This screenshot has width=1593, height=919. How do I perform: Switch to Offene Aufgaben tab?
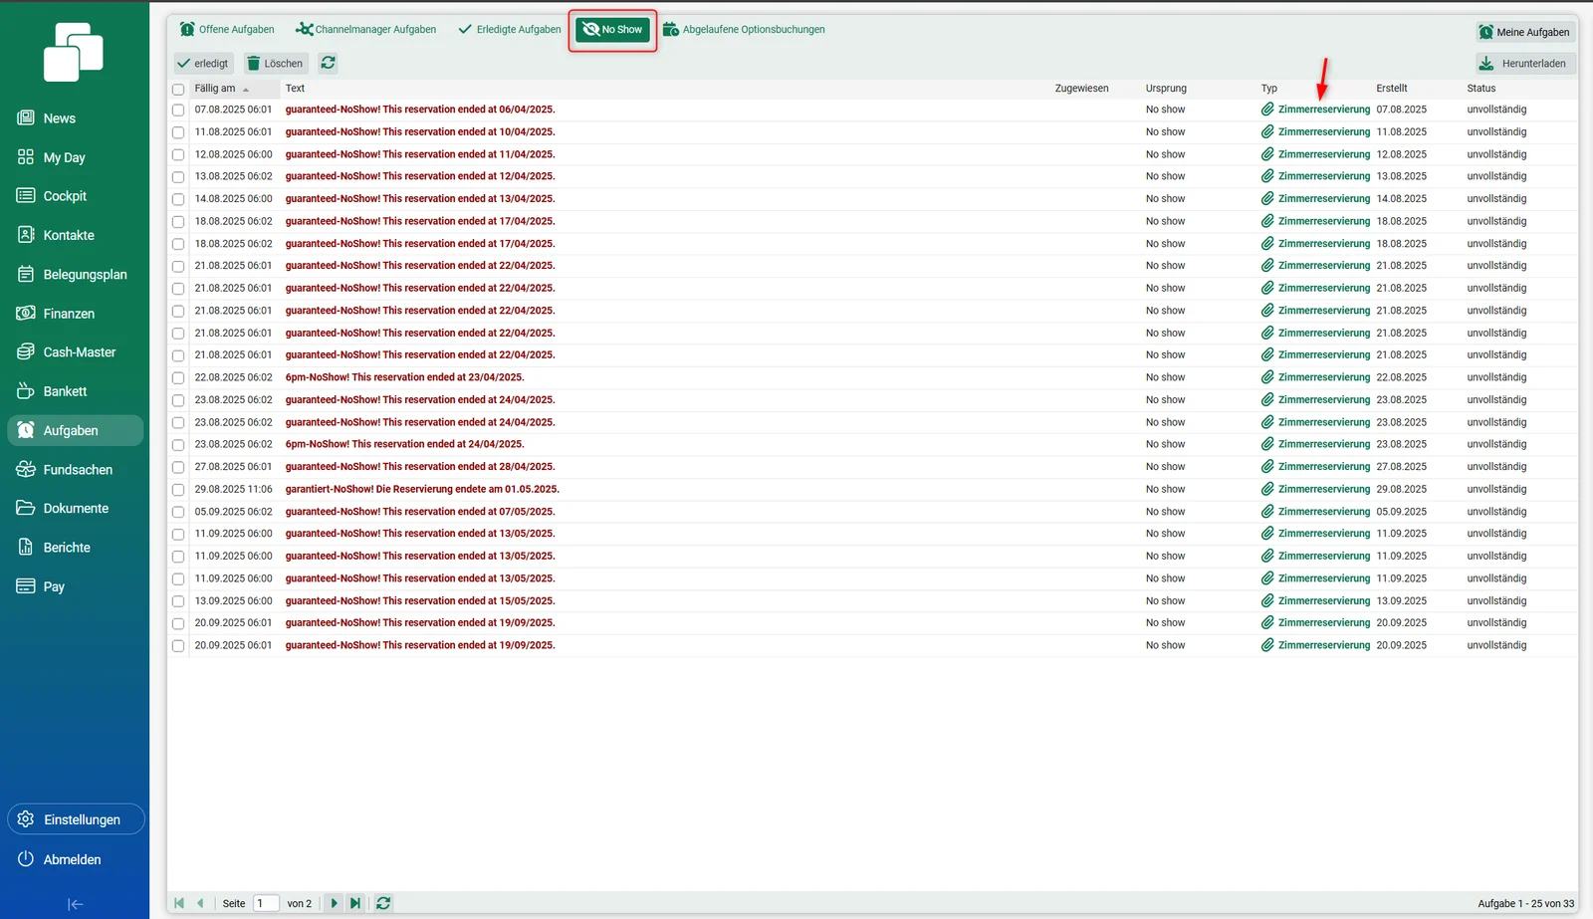pyautogui.click(x=227, y=30)
